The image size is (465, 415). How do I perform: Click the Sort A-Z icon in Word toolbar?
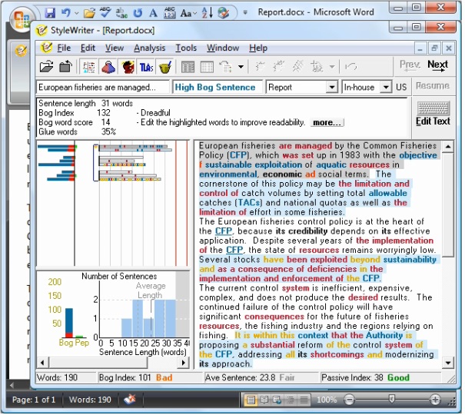point(207,12)
